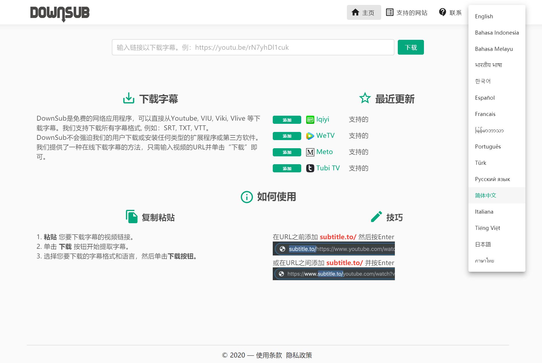The image size is (542, 363).
Task: Click the prefix subtitle.to/ URL example image
Action: (334, 249)
